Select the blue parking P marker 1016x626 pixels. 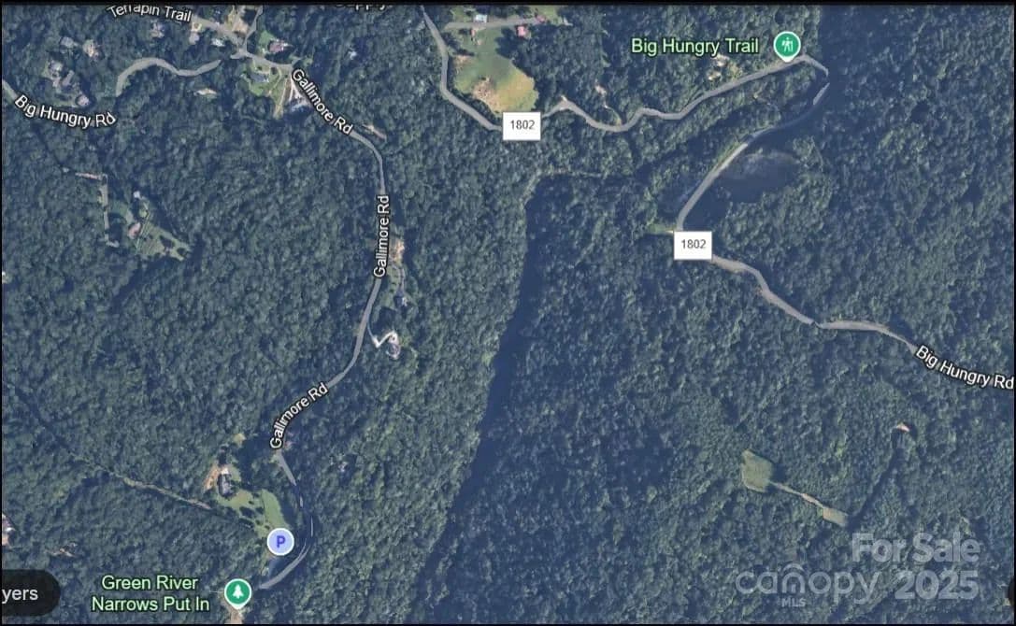coord(279,542)
